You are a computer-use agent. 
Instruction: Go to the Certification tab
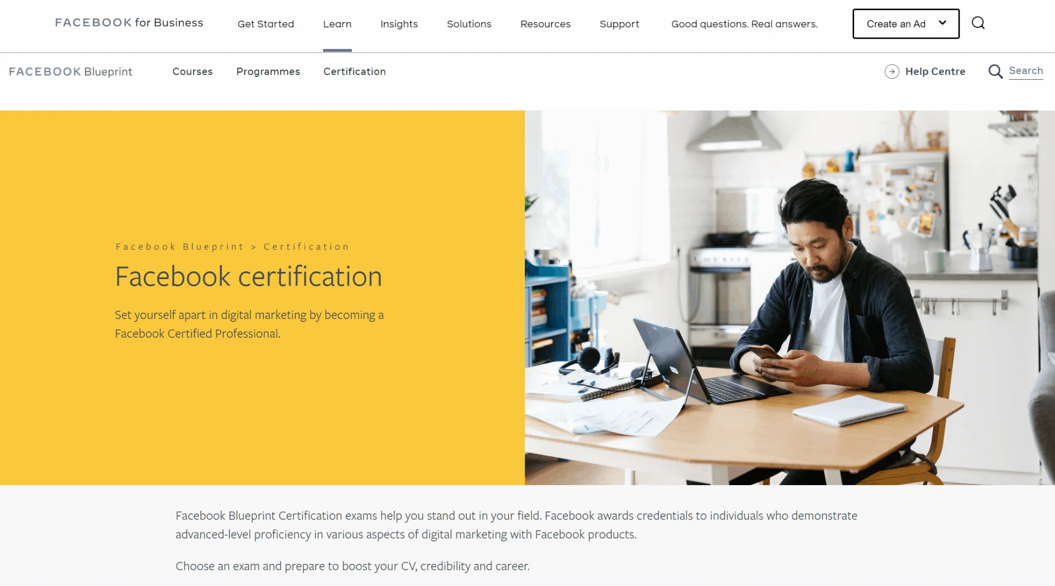coord(354,72)
